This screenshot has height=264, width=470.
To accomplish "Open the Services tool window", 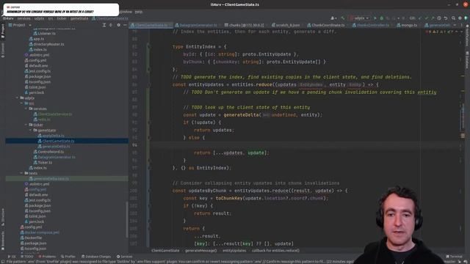I will click(124, 257).
